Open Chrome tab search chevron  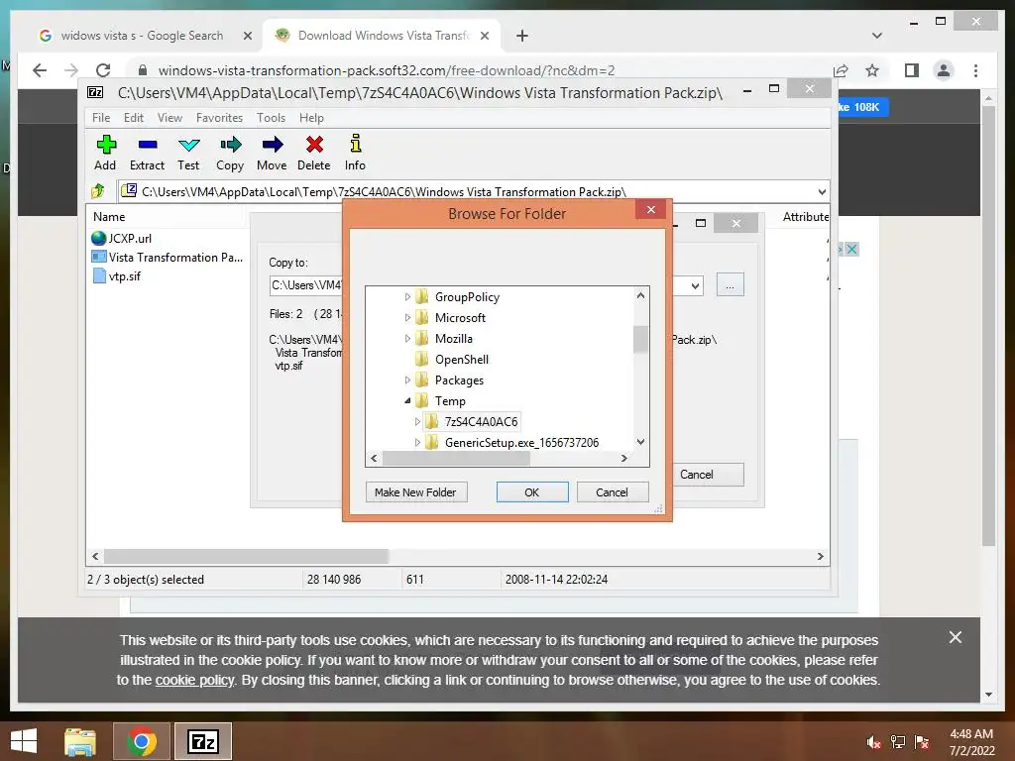[877, 36]
